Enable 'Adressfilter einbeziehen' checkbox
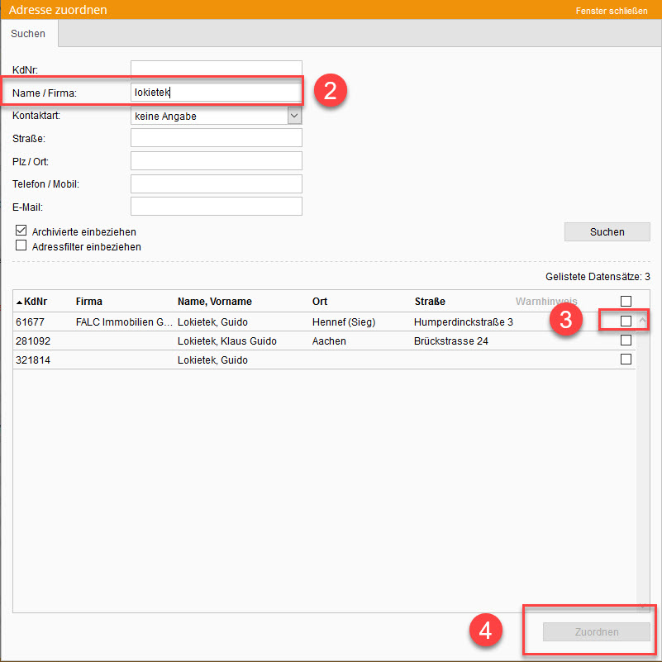Image resolution: width=662 pixels, height=662 pixels. (21, 246)
